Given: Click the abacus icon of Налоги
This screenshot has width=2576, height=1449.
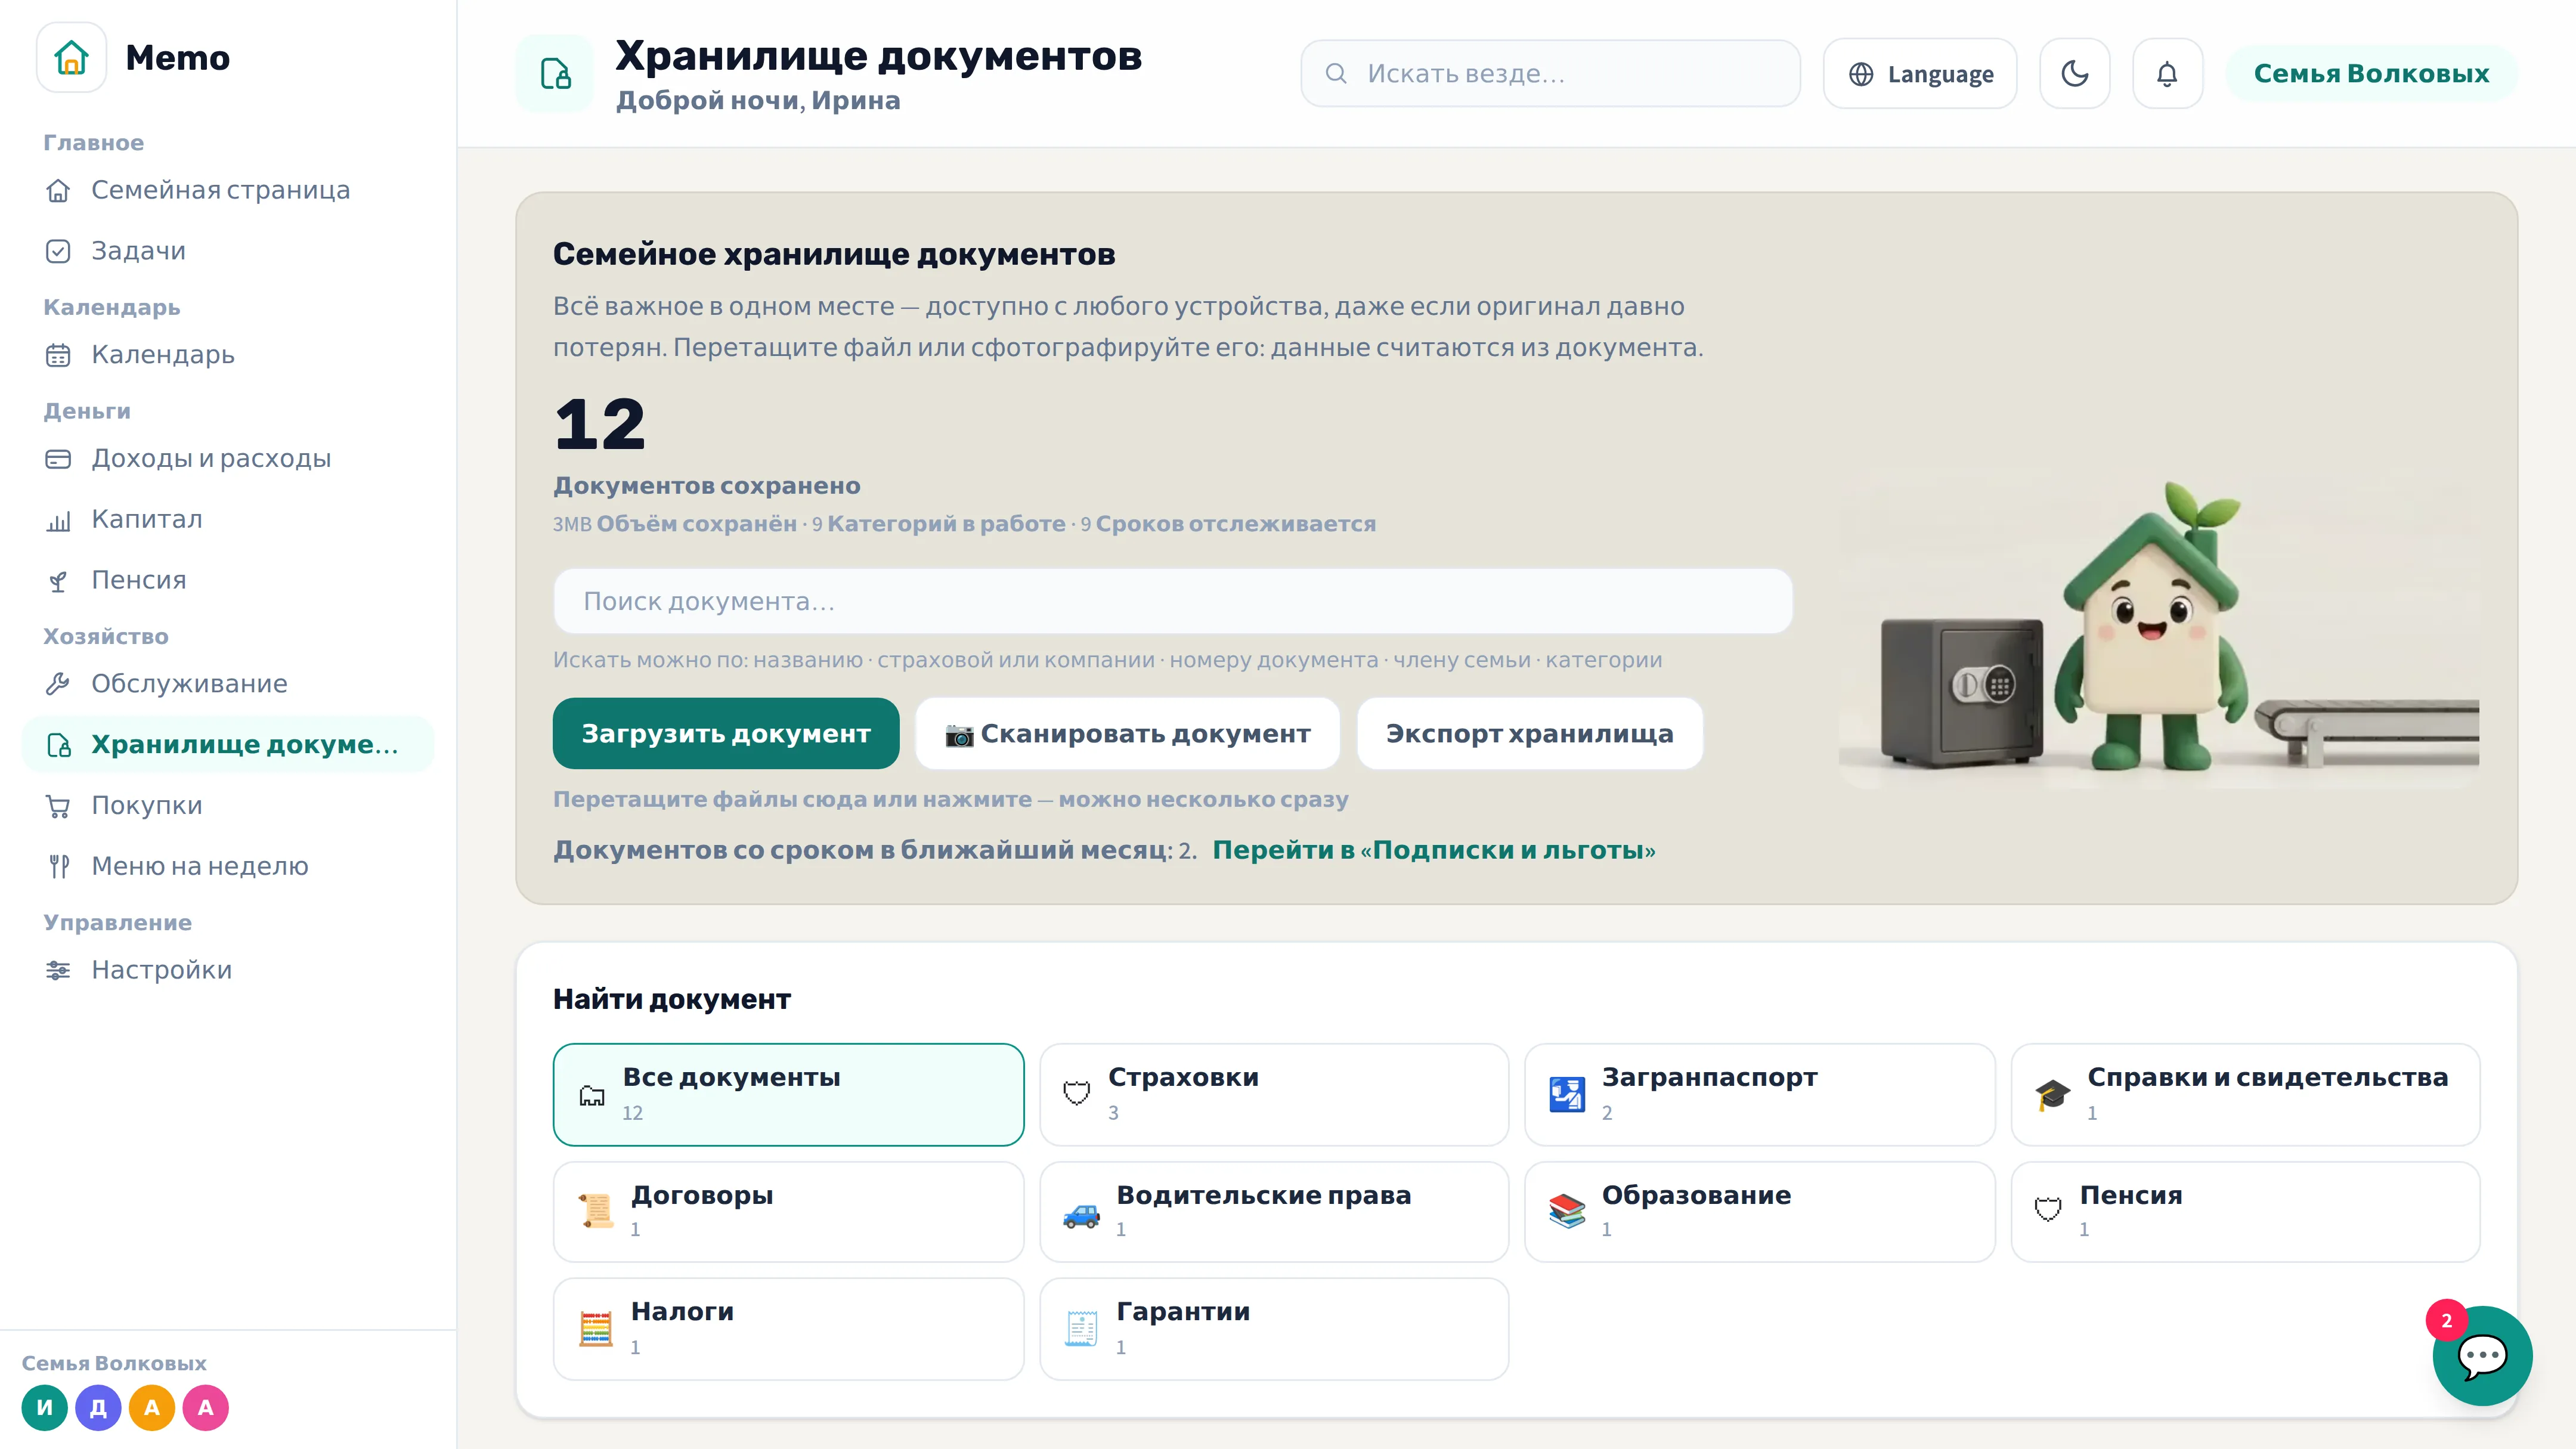Looking at the screenshot, I should pos(596,1329).
